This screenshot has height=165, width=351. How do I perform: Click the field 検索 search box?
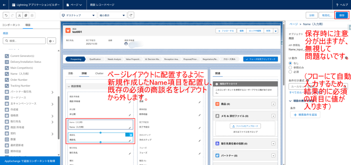[24, 41]
